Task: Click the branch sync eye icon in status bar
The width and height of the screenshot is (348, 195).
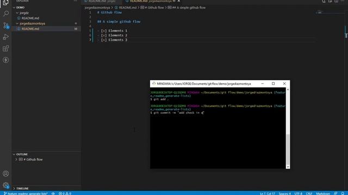Action: click(x=53, y=193)
